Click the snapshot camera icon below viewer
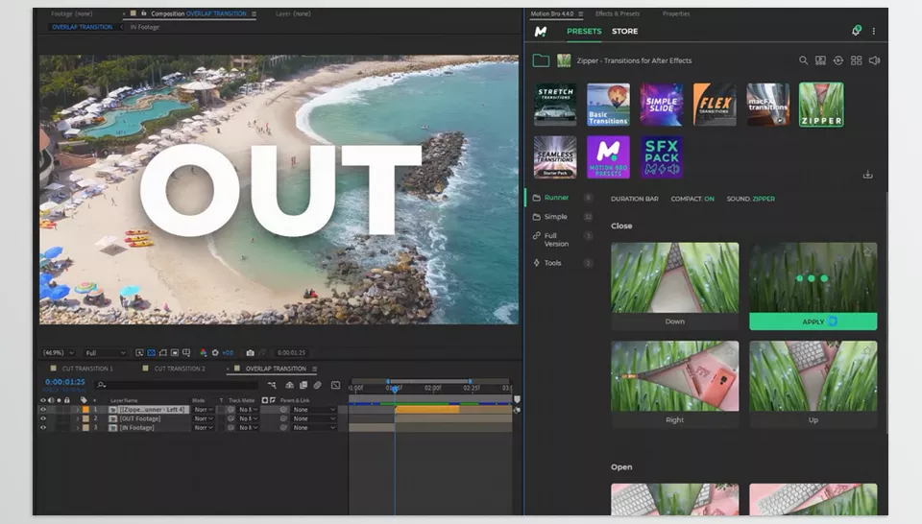Viewport: 922px width, 524px height. coord(250,352)
